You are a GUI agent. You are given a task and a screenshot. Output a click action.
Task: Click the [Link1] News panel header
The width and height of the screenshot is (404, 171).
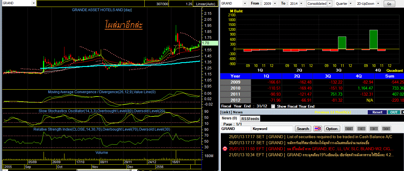pyautogui.click(x=232, y=112)
